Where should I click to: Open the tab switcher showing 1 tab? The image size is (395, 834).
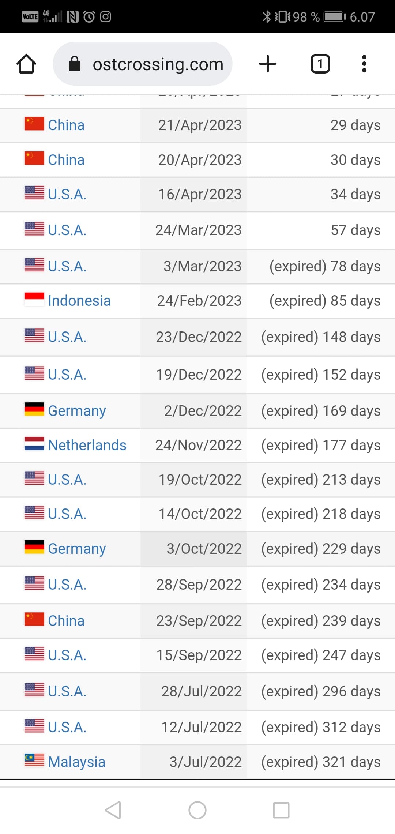pos(320,64)
